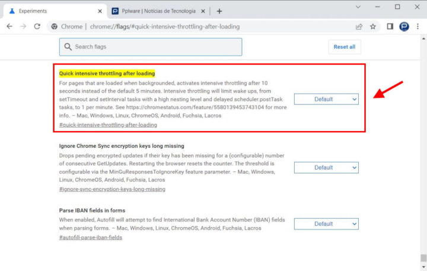Screen dimensions: 427x271
Task: Follow the #autofill-parse-iban-fields link
Action: point(91,237)
